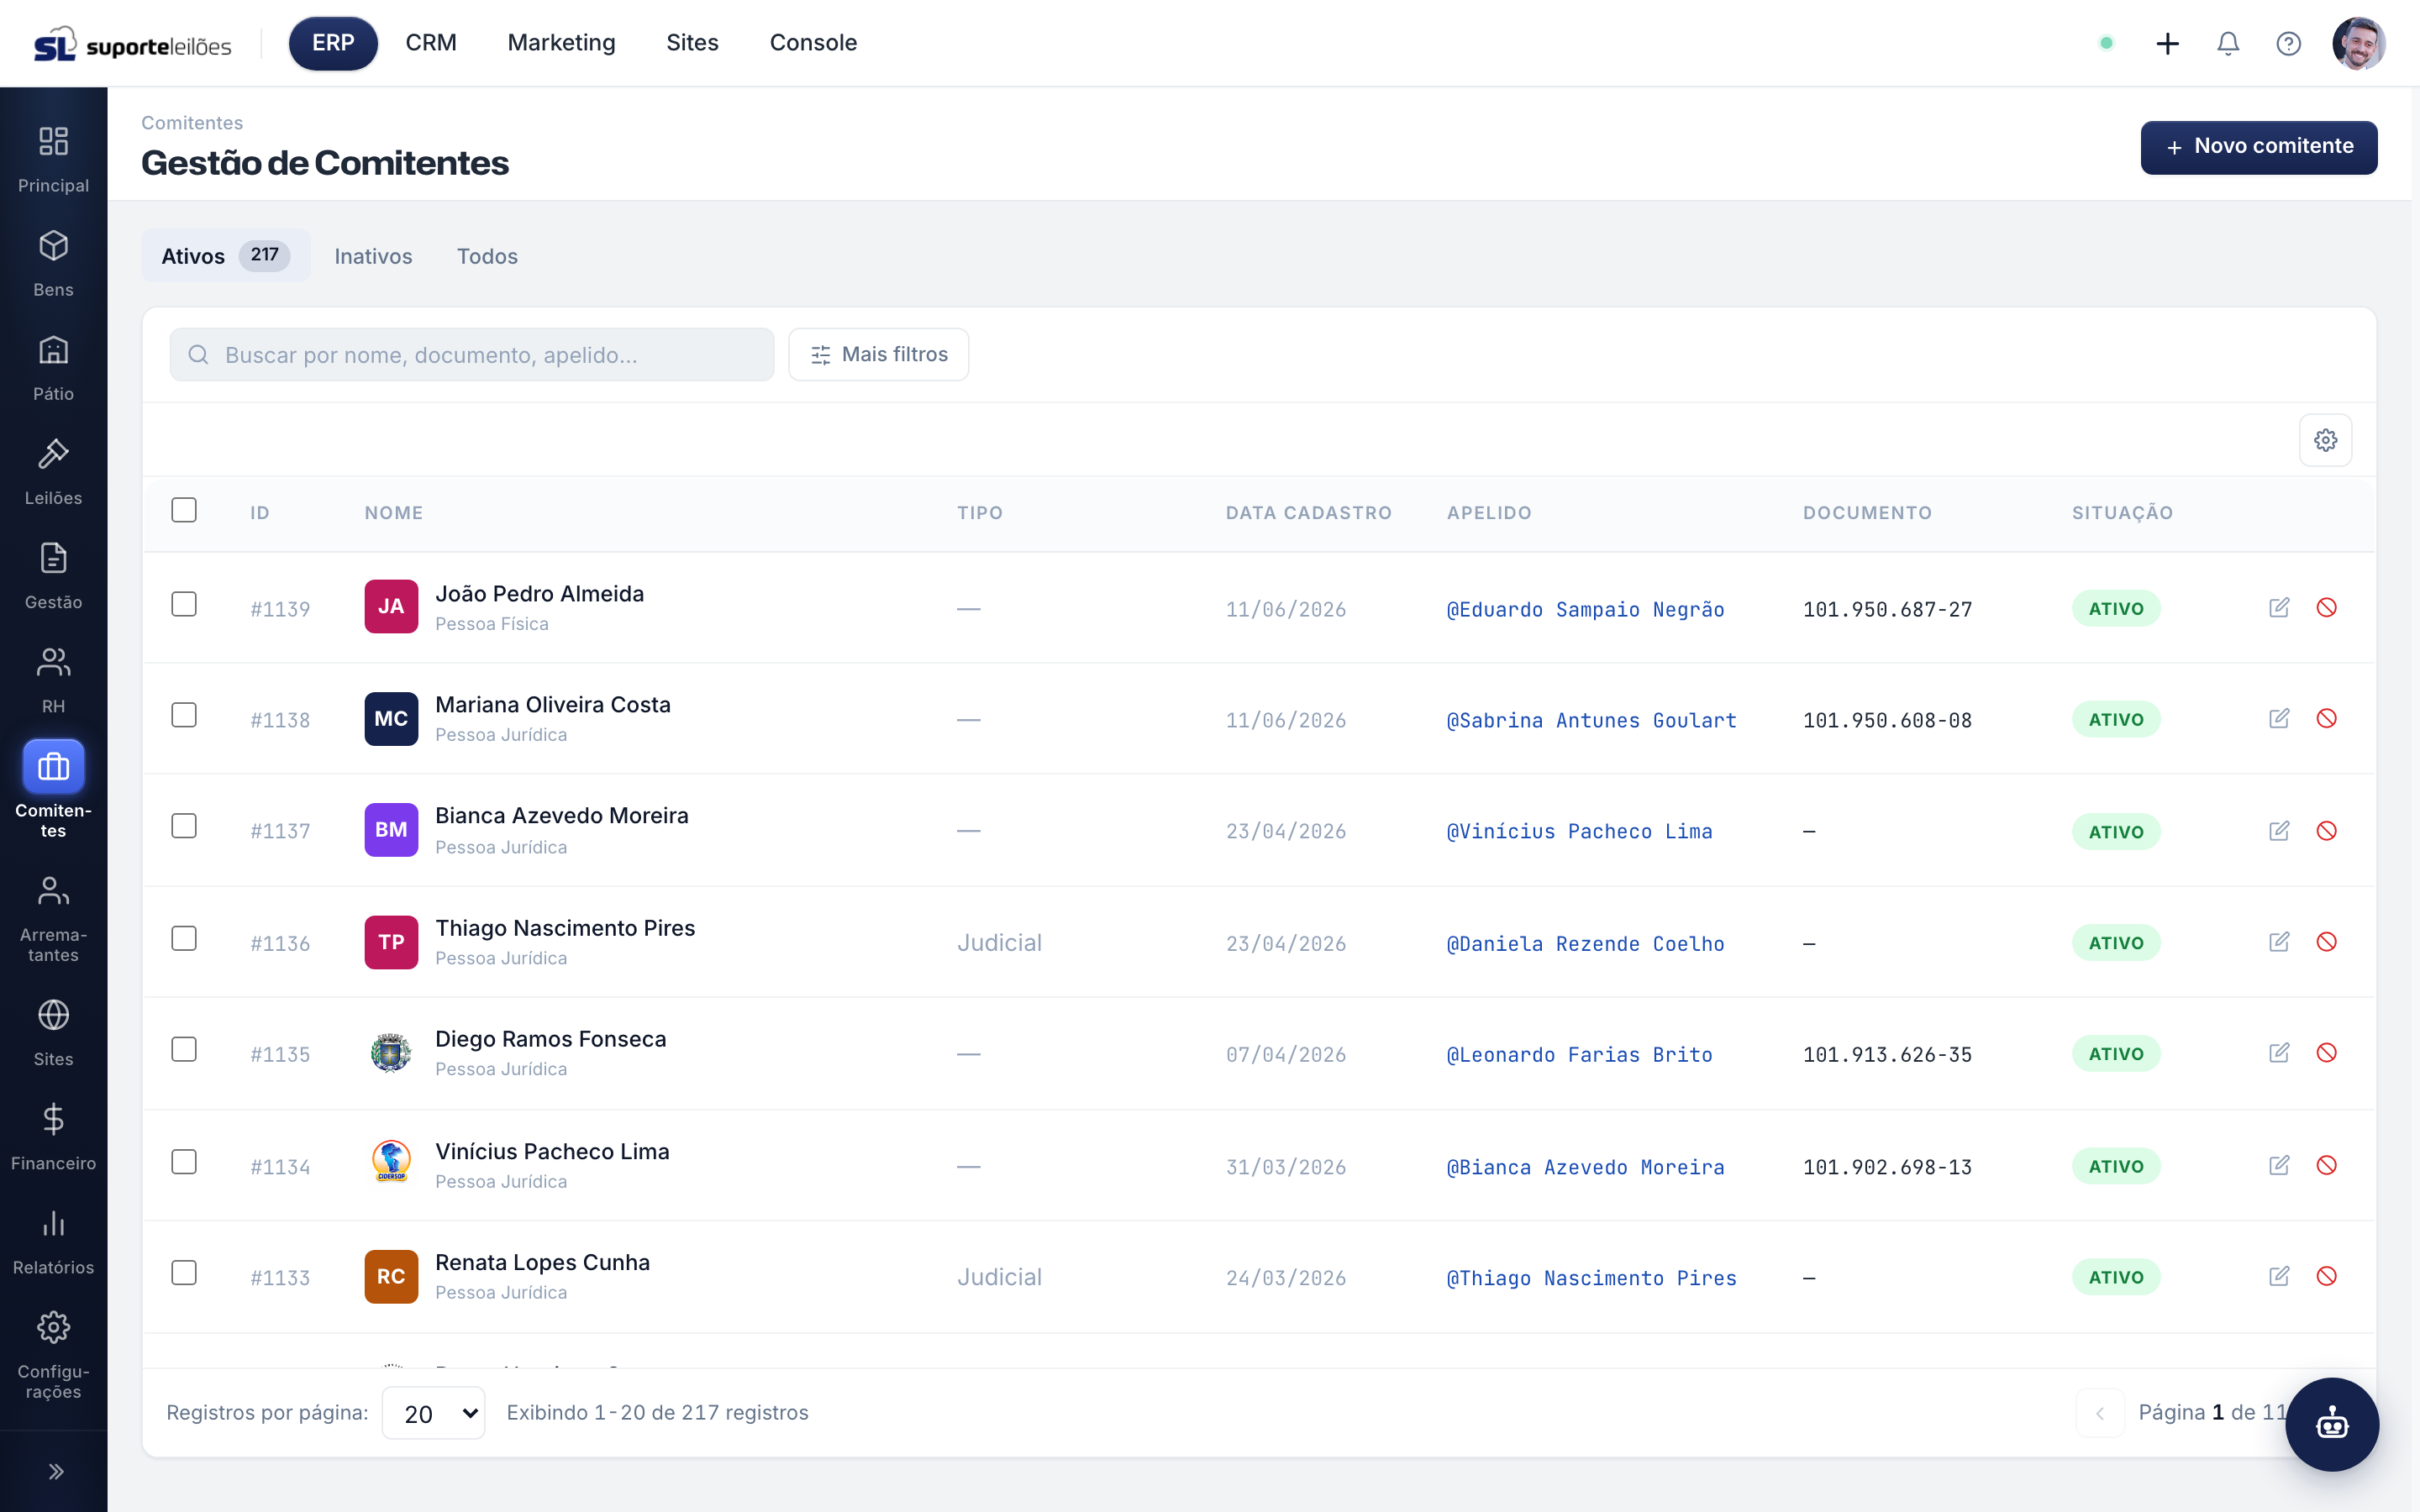
Task: Check the row #1139 checkbox
Action: pyautogui.click(x=184, y=604)
